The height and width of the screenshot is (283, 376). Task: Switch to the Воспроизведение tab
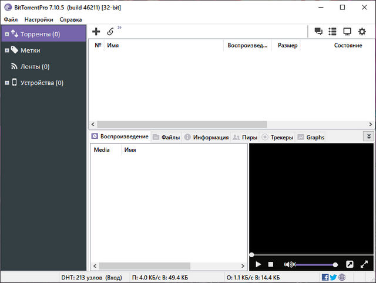[120, 137]
